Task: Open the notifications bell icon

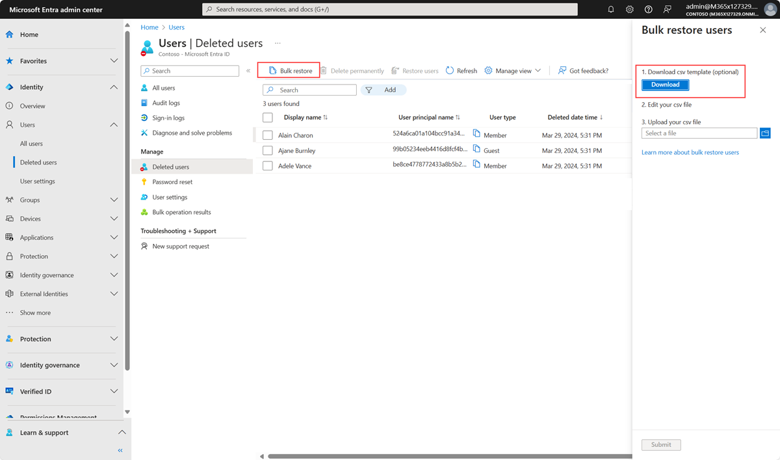Action: pyautogui.click(x=611, y=10)
